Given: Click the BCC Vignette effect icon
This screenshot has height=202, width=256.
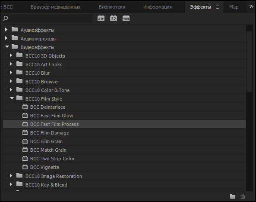Looking at the screenshot, I should click(25, 167).
